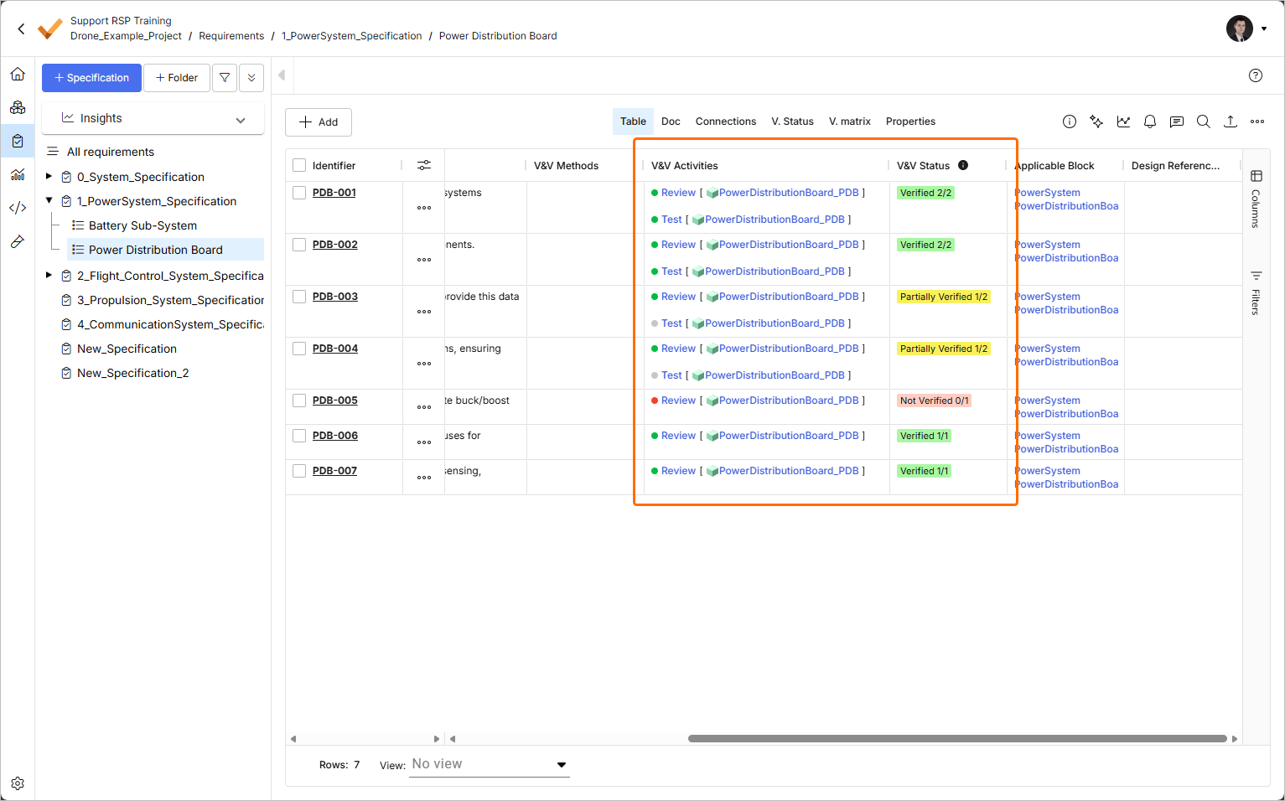The width and height of the screenshot is (1285, 801).
Task: Click the search magnifier icon
Action: pyautogui.click(x=1204, y=121)
